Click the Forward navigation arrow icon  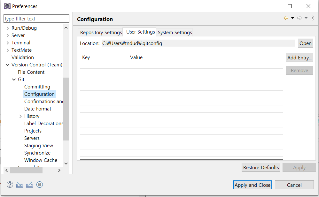tap(300, 18)
